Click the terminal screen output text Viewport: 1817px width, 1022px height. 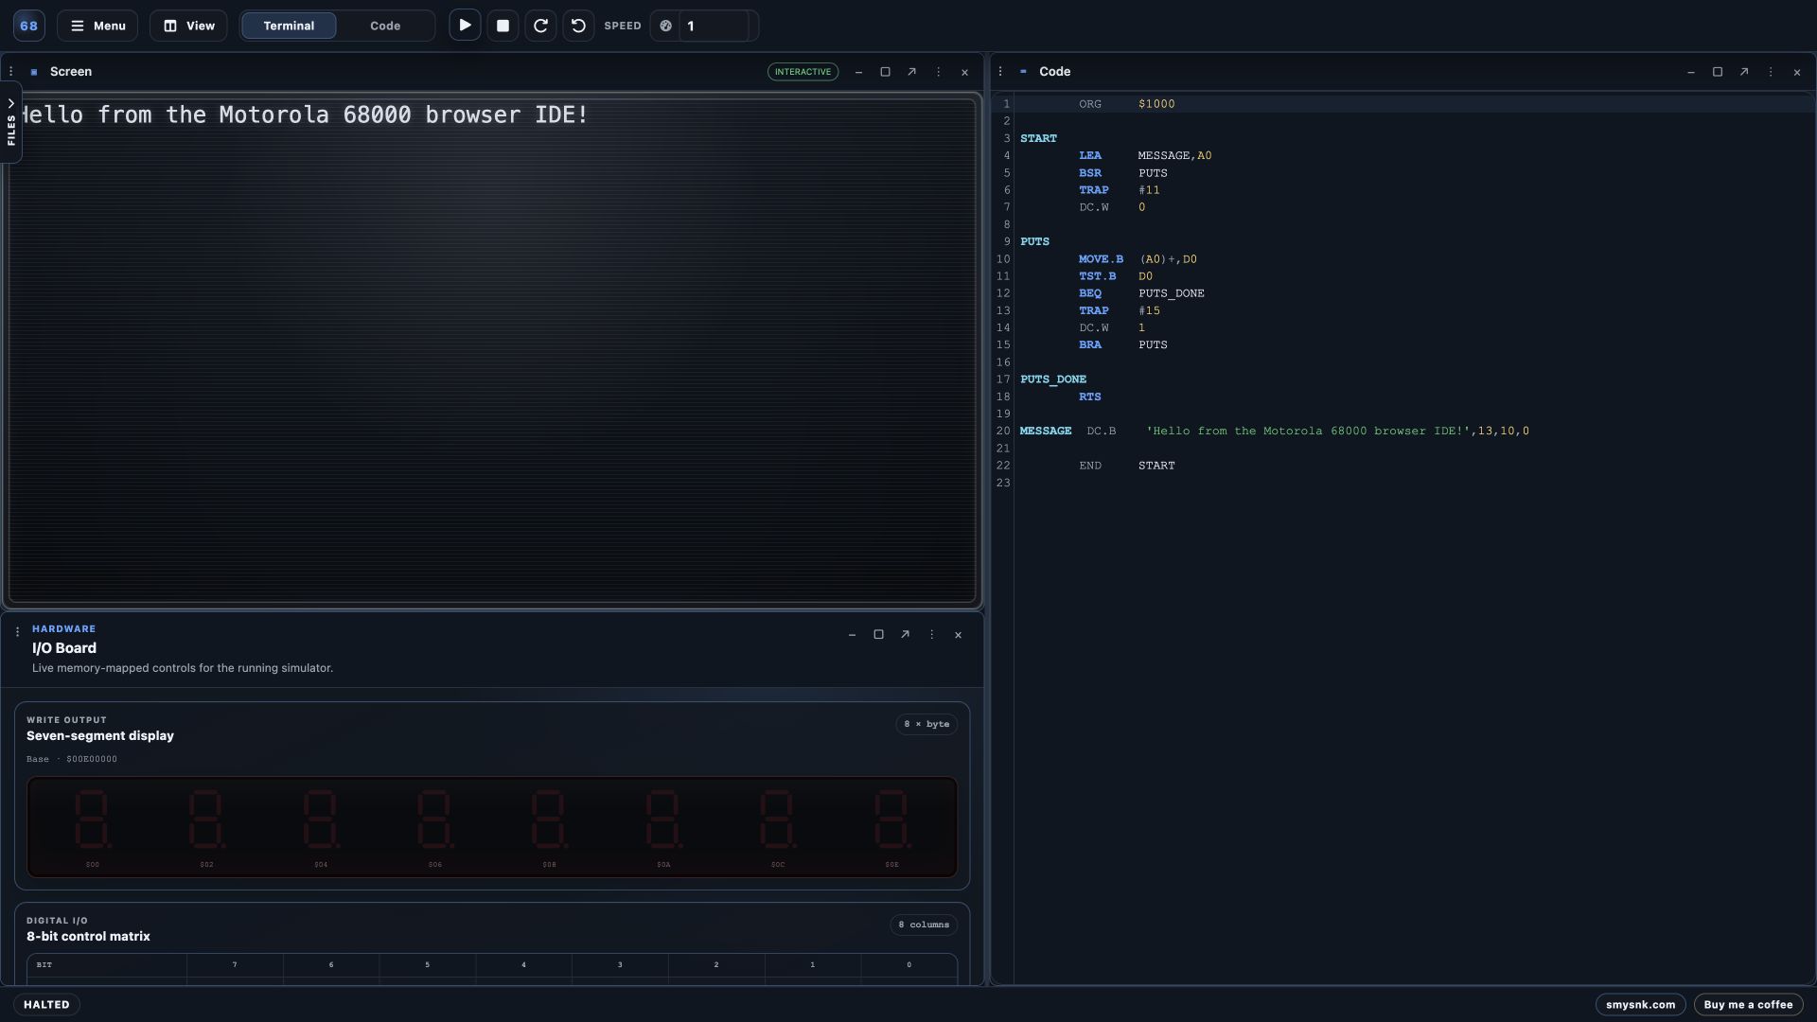tap(303, 115)
